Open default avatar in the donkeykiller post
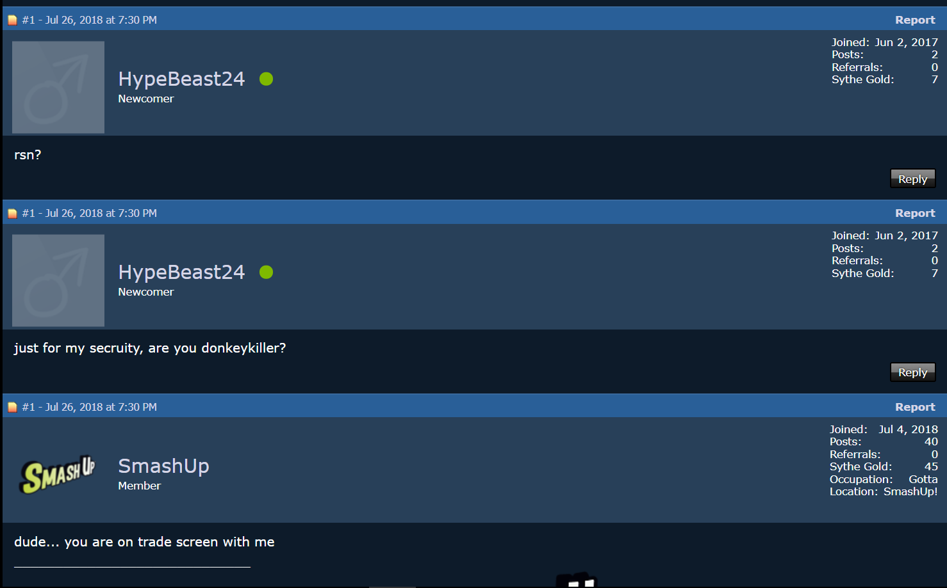This screenshot has height=588, width=947. pos(58,280)
